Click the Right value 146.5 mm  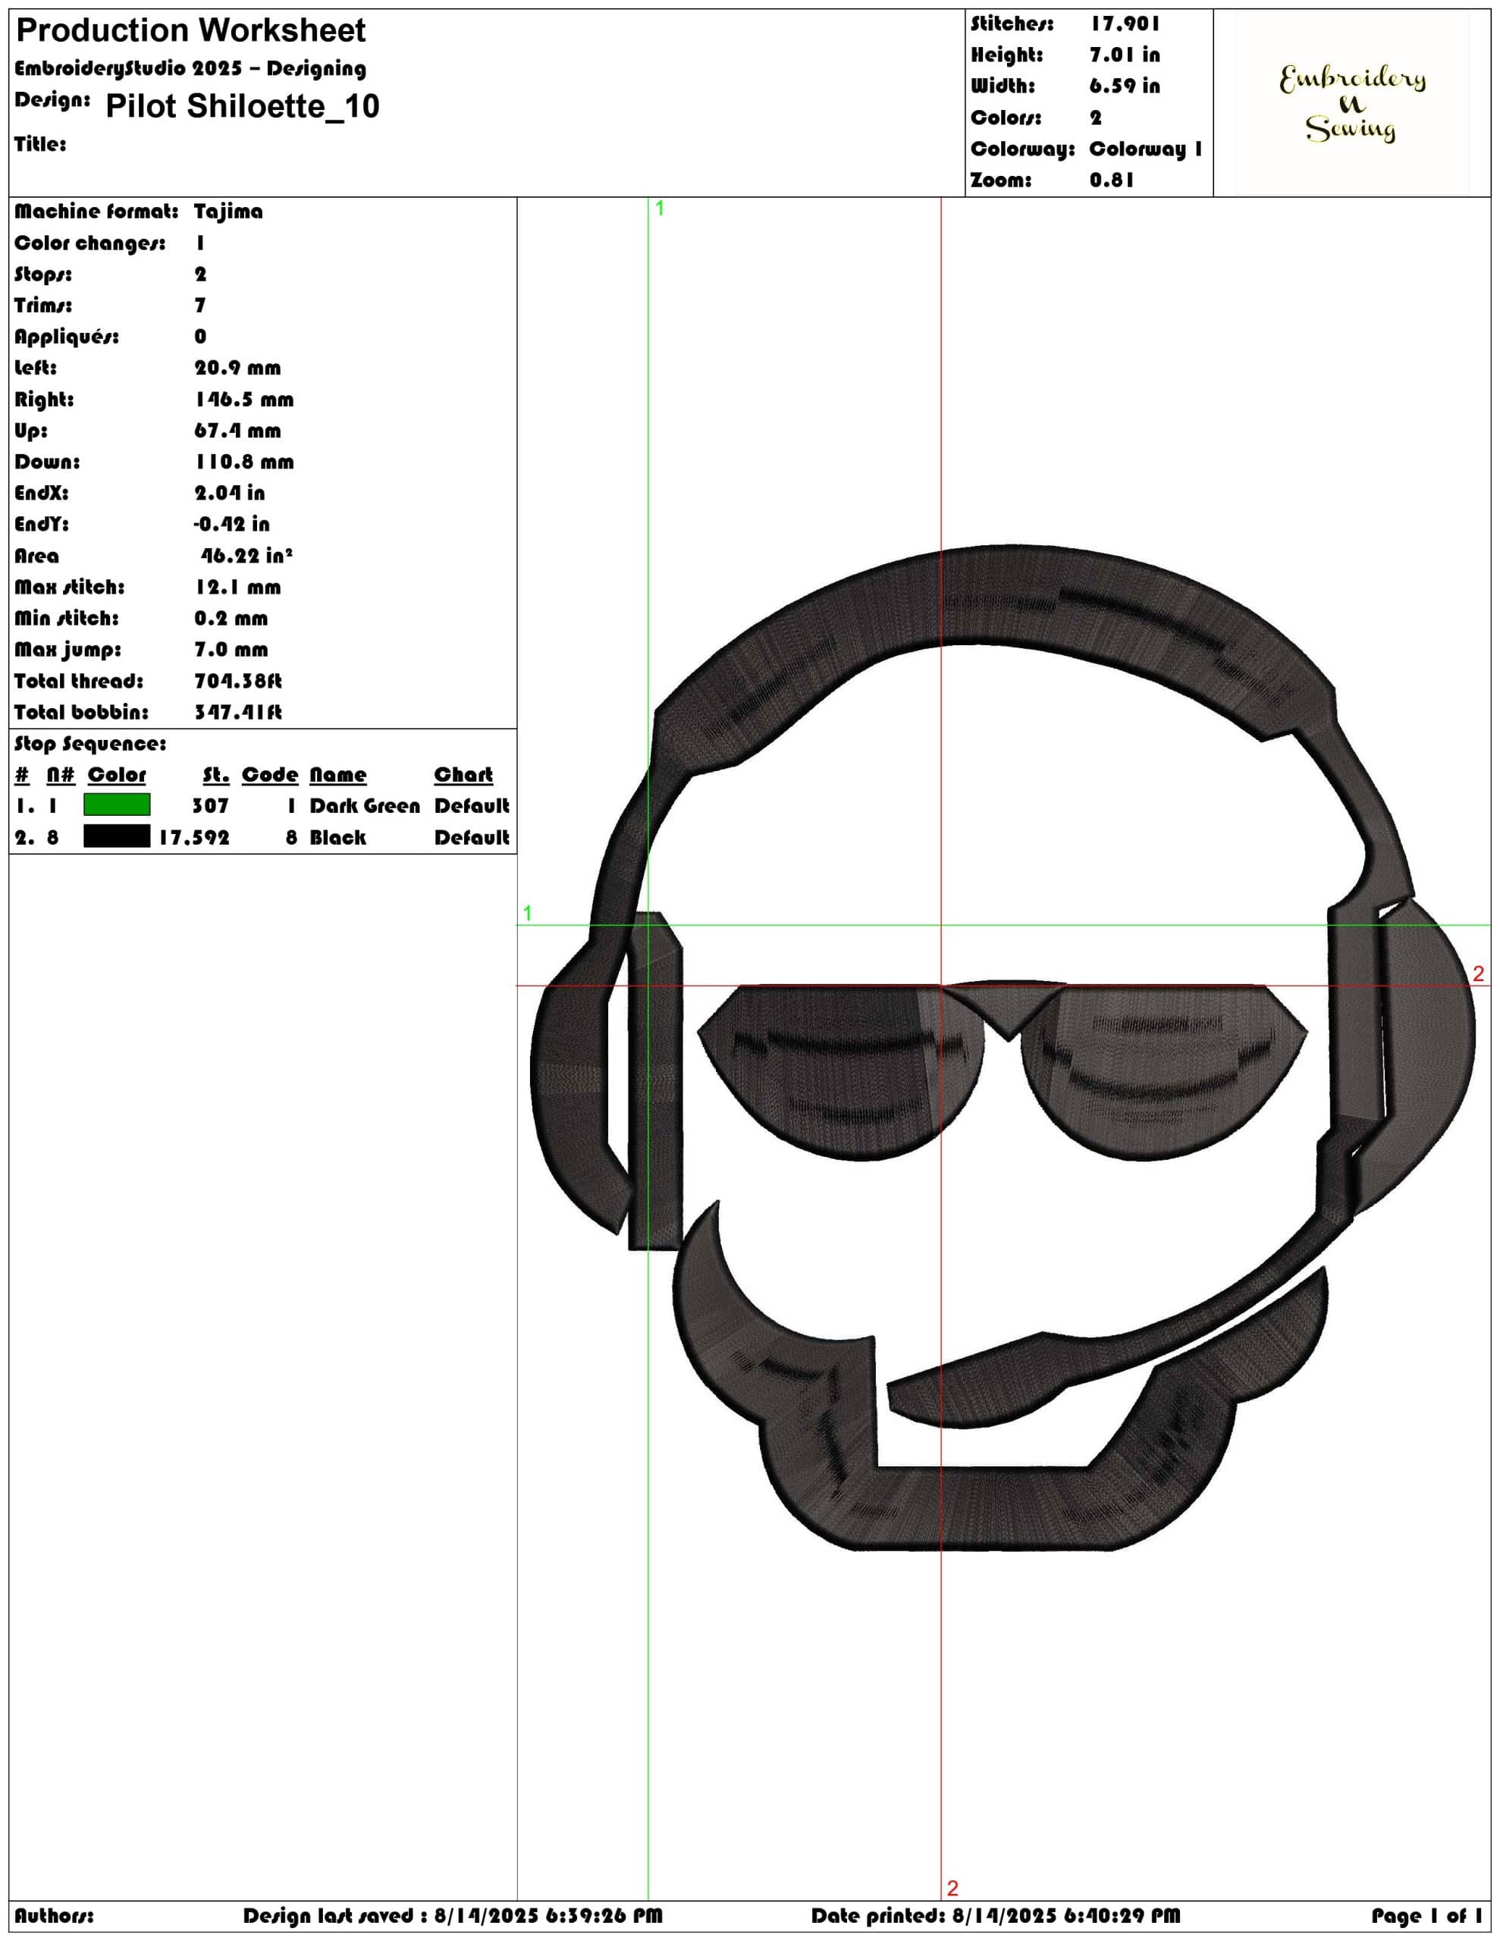243,399
